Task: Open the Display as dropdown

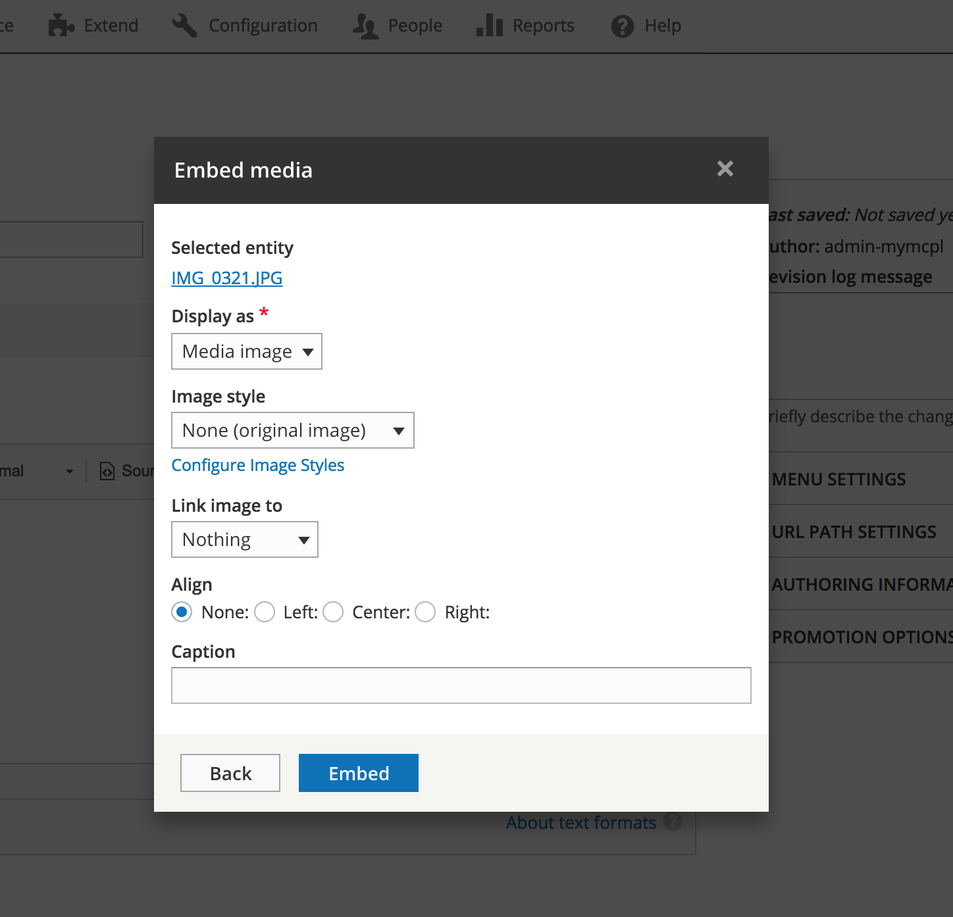Action: click(246, 351)
